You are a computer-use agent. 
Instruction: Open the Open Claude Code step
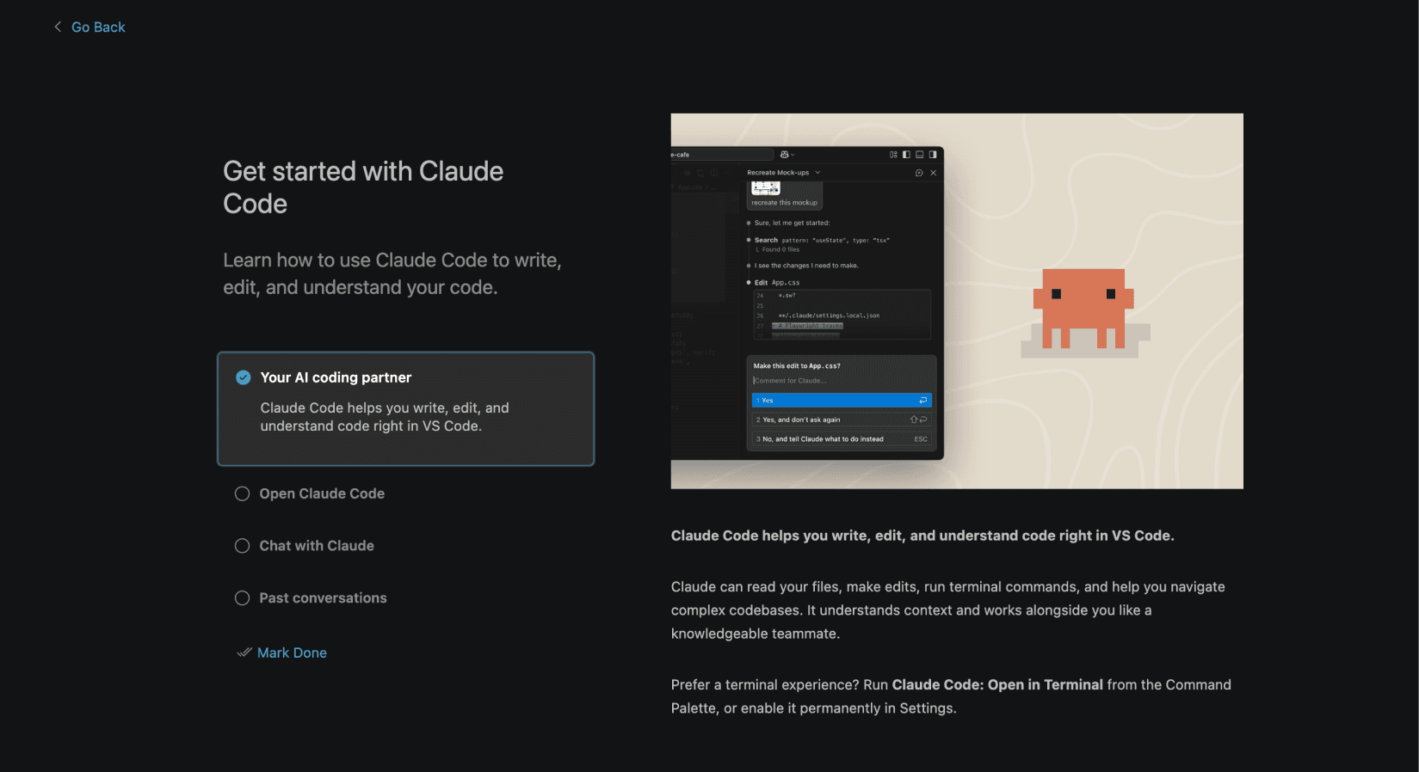tap(322, 493)
